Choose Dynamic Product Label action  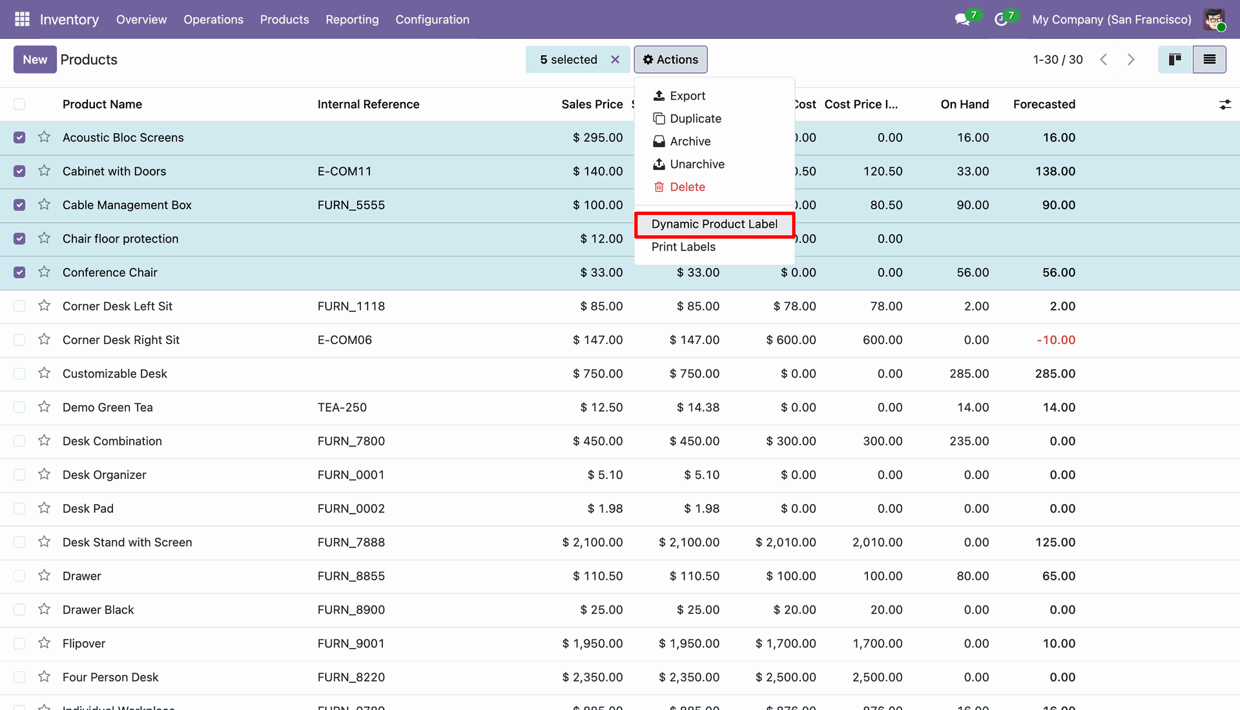714,224
